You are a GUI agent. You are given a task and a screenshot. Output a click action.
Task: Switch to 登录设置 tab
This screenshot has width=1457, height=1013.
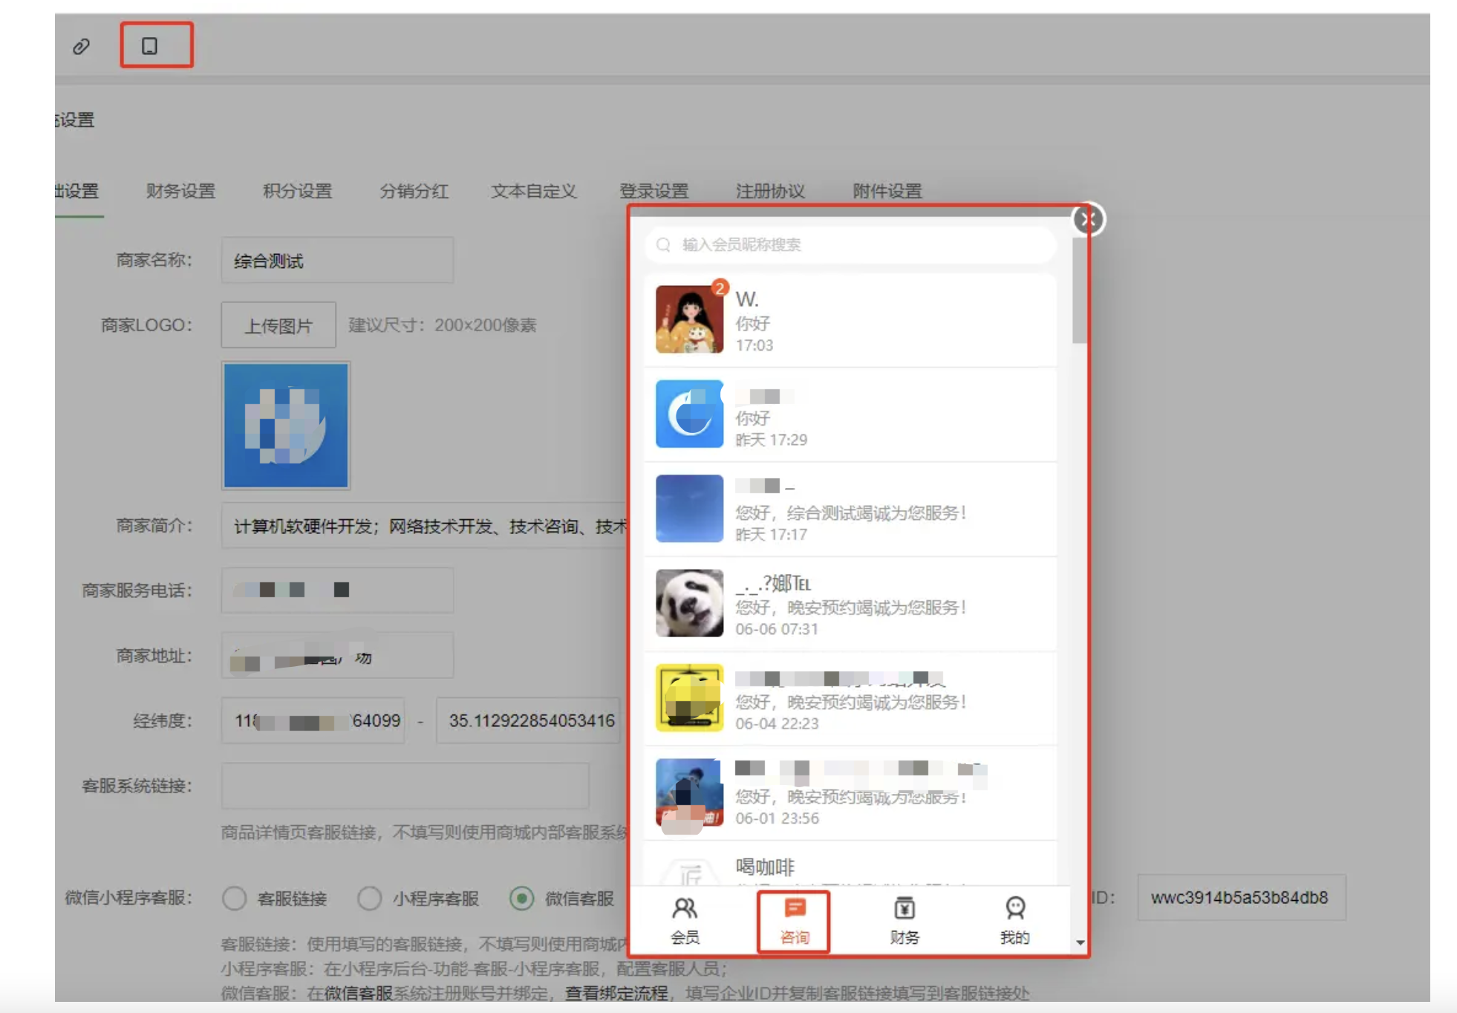tap(654, 191)
